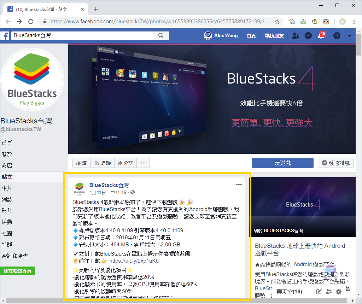
Task: Open the 聊天室(16) chat bar
Action: pos(289,292)
